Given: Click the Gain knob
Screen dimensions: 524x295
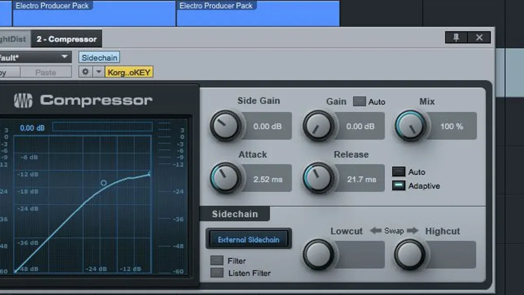Looking at the screenshot, I should point(318,126).
